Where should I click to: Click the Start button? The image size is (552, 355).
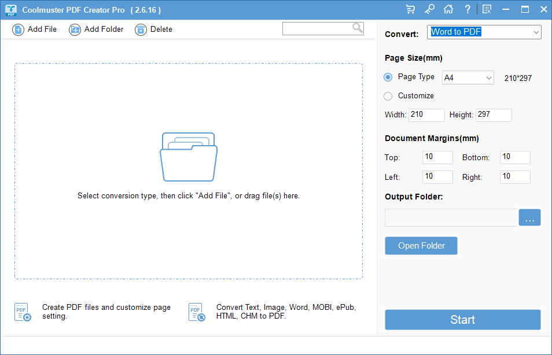(x=462, y=320)
